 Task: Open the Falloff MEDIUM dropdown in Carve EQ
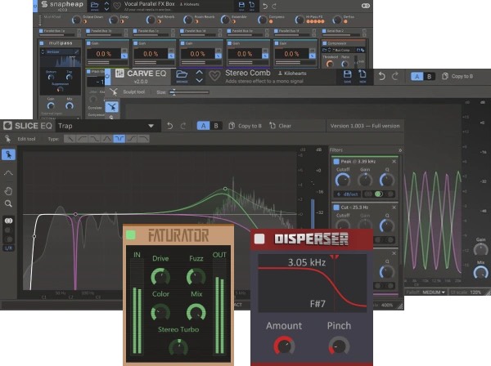[434, 292]
